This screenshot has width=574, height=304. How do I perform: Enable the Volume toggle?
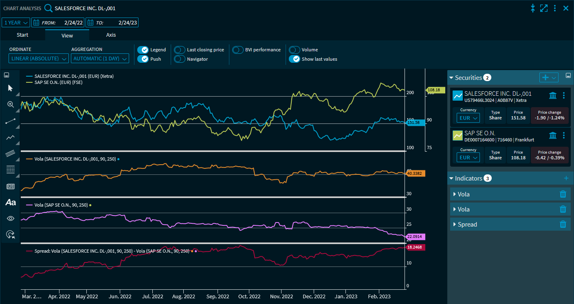click(x=294, y=50)
